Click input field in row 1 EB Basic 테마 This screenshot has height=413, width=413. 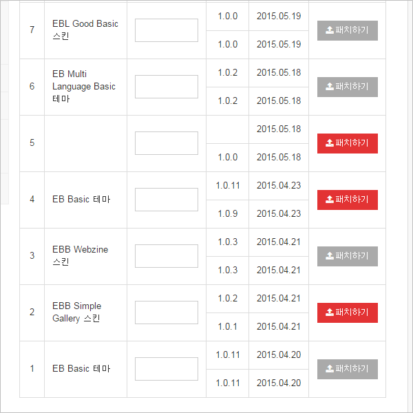click(x=167, y=369)
